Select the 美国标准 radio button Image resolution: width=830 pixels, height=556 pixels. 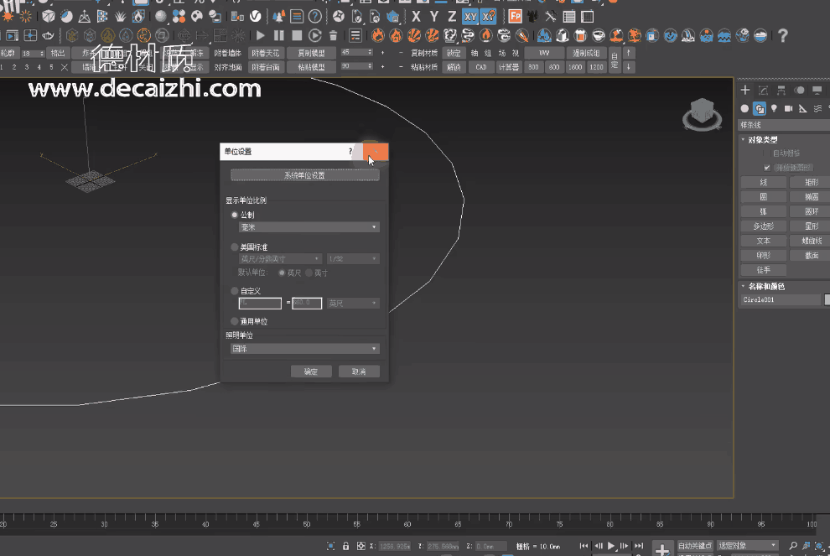(x=235, y=247)
